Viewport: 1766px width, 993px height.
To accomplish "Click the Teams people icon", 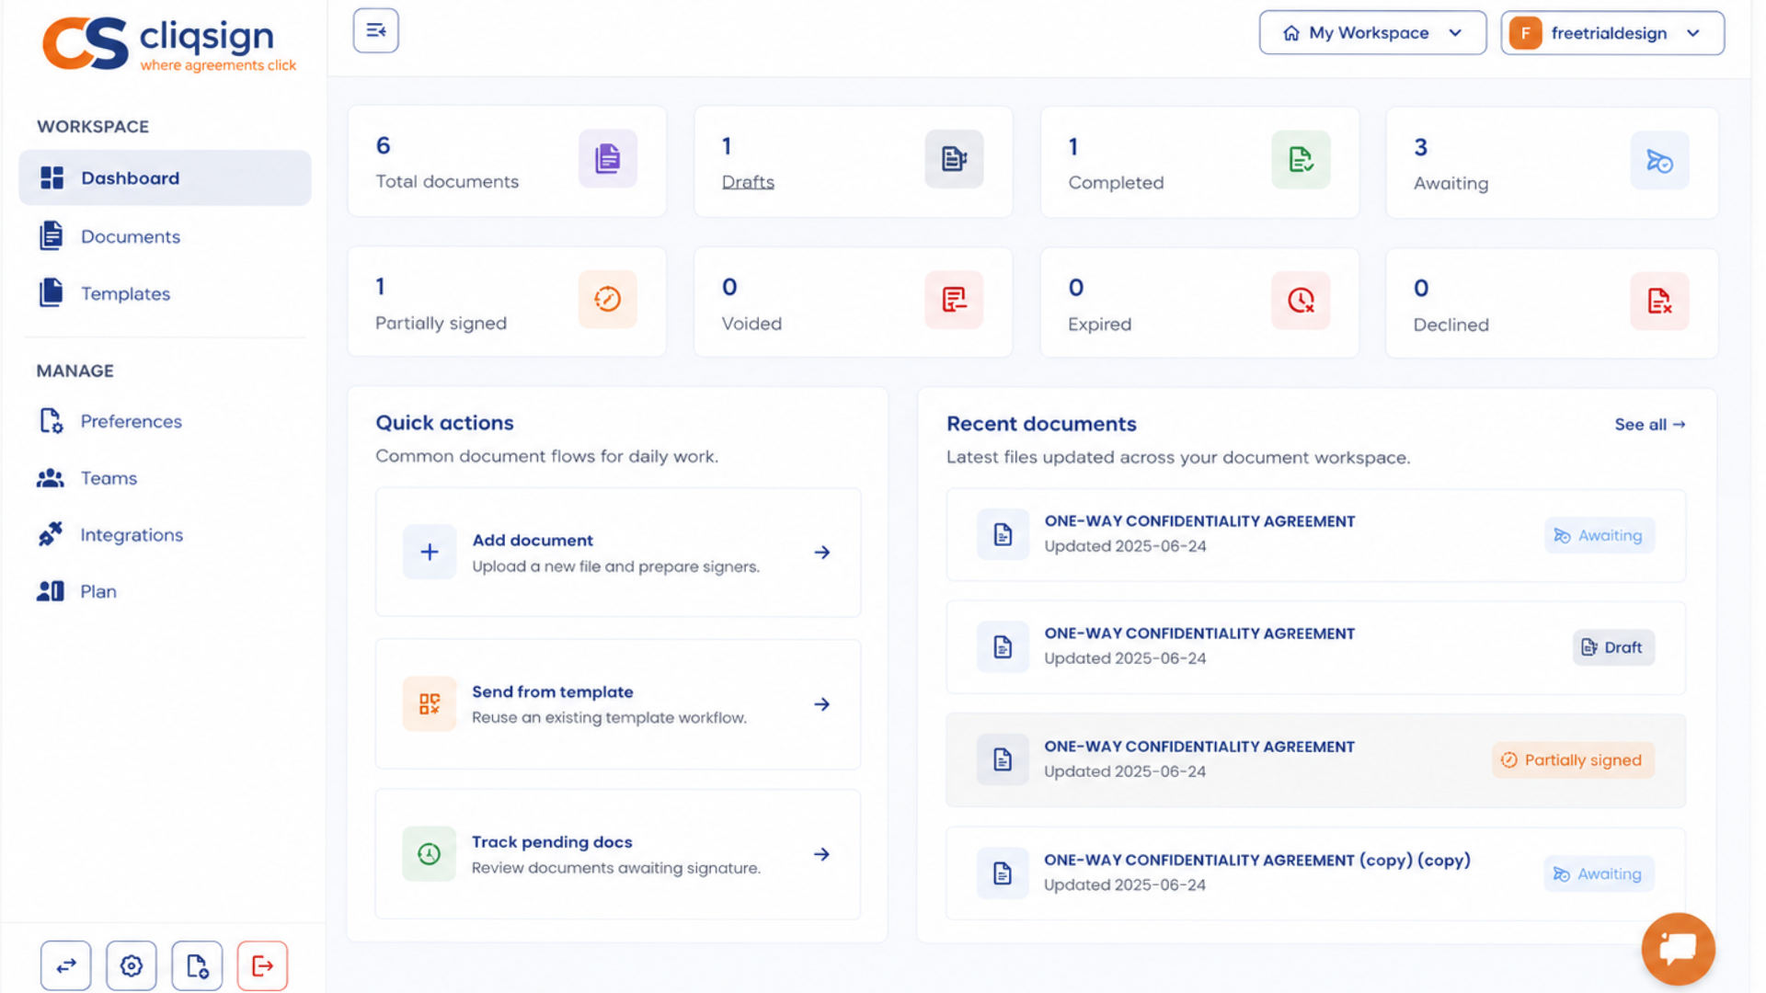I will (x=51, y=478).
